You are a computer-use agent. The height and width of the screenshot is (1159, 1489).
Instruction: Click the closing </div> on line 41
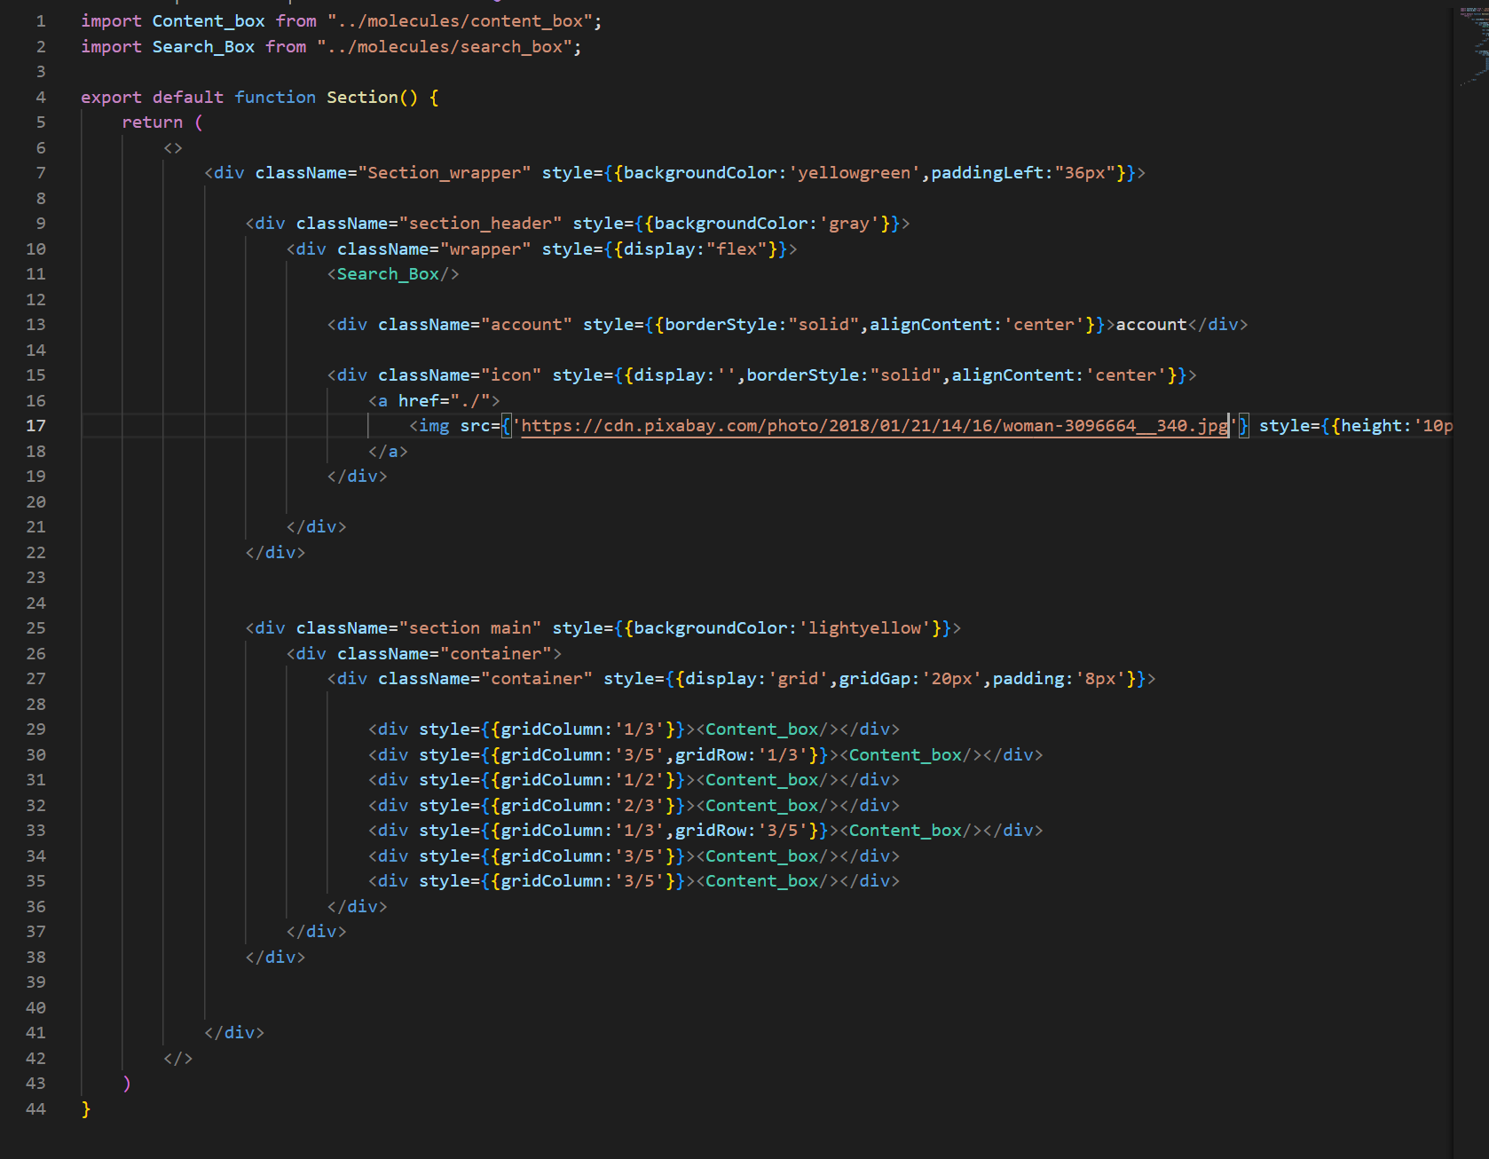(234, 1033)
